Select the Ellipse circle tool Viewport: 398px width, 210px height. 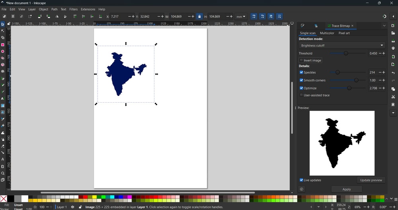[x=2, y=51]
